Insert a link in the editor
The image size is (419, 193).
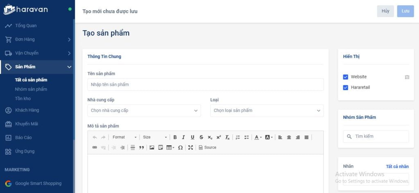click(95, 147)
